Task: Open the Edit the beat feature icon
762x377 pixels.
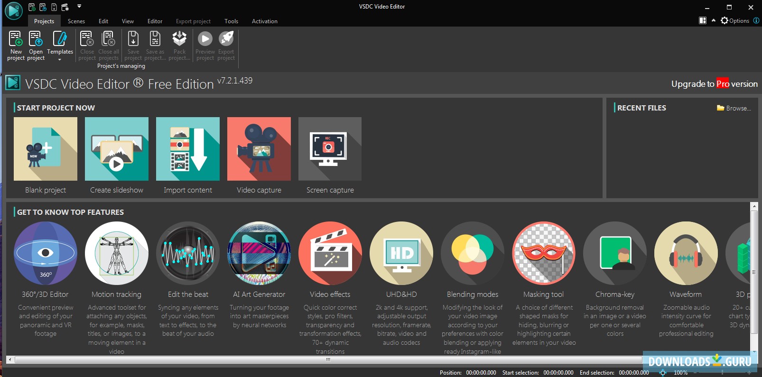Action: click(188, 253)
